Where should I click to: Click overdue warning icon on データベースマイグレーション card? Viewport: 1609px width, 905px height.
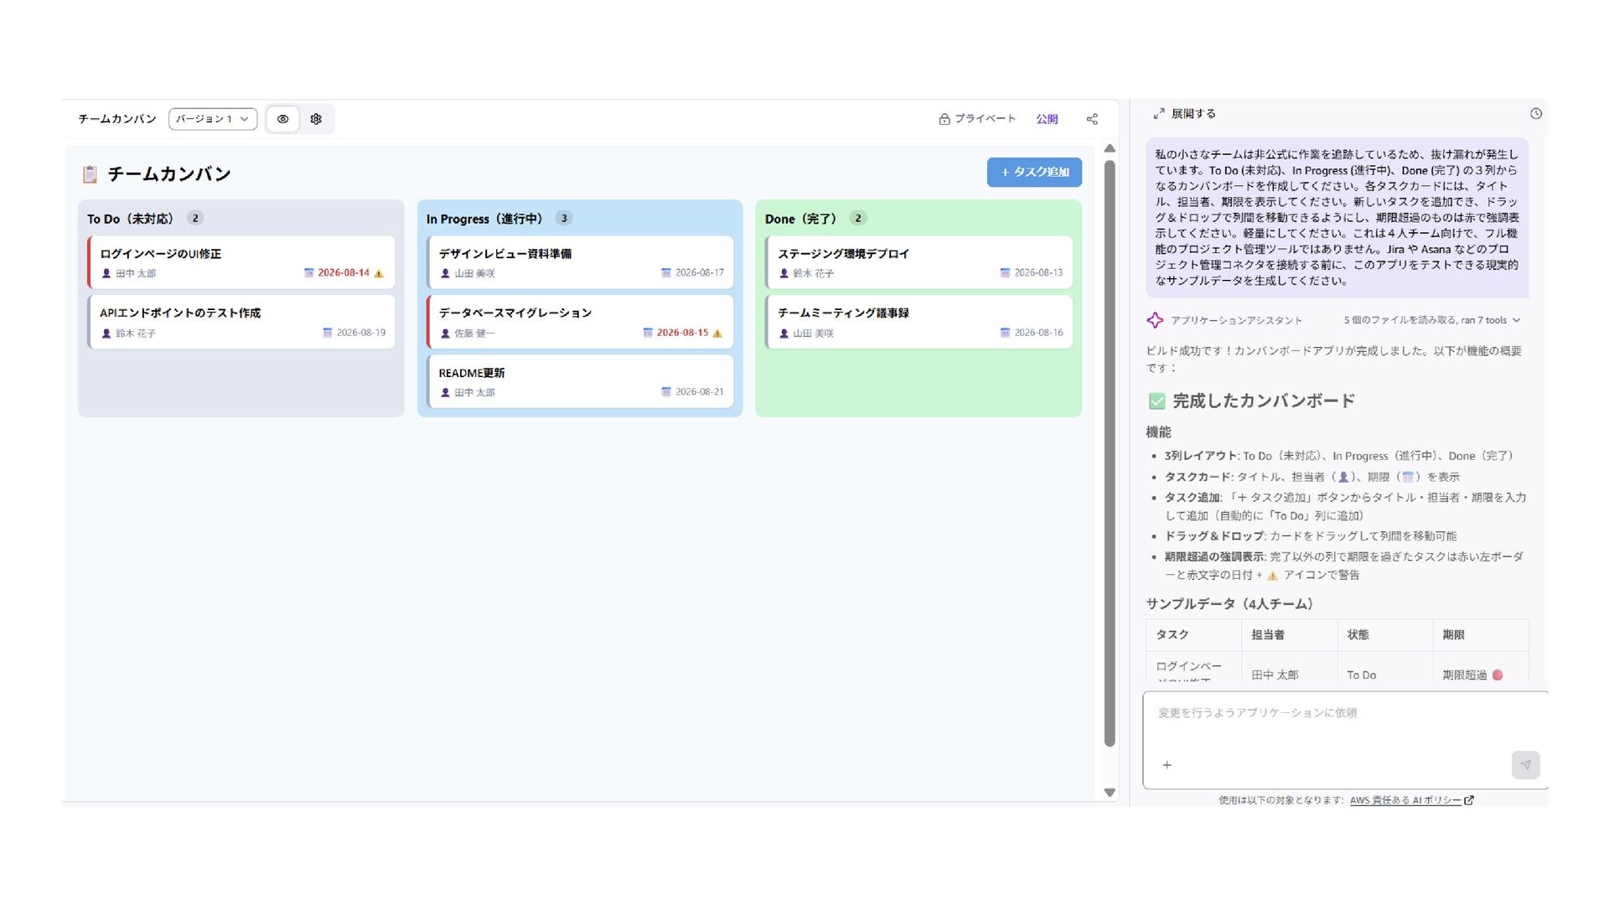717,333
